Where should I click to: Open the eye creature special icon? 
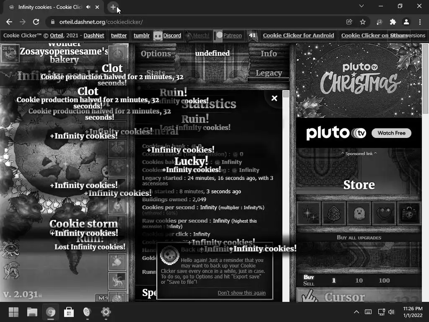pos(10,249)
